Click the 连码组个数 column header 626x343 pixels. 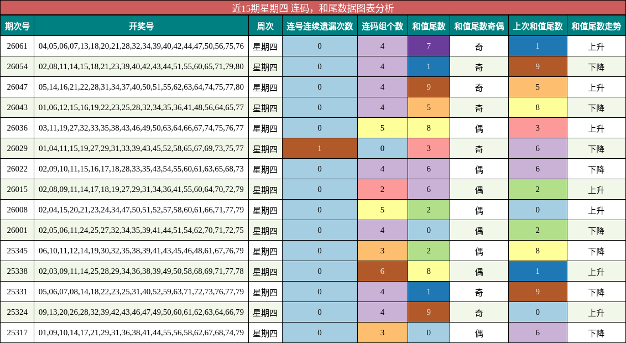click(x=380, y=25)
